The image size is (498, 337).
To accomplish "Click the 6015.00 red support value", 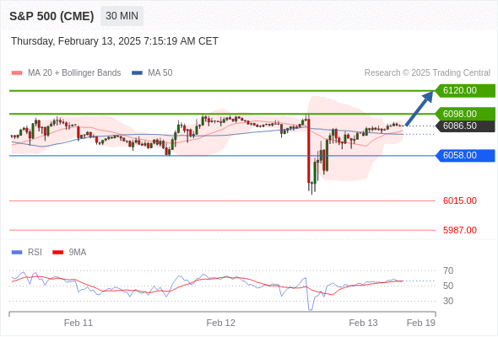I will [460, 201].
